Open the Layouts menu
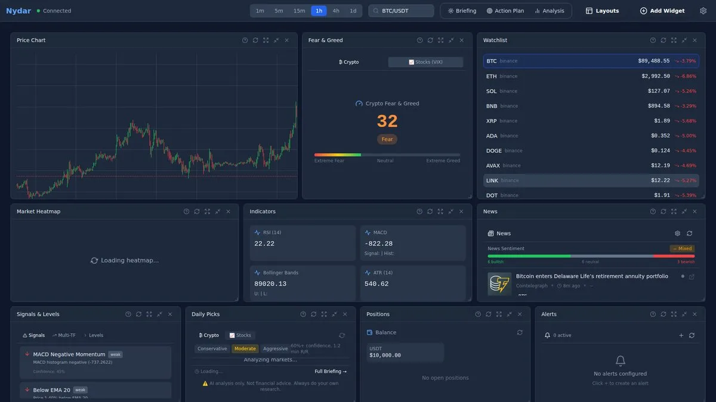716x402 pixels. click(x=603, y=11)
